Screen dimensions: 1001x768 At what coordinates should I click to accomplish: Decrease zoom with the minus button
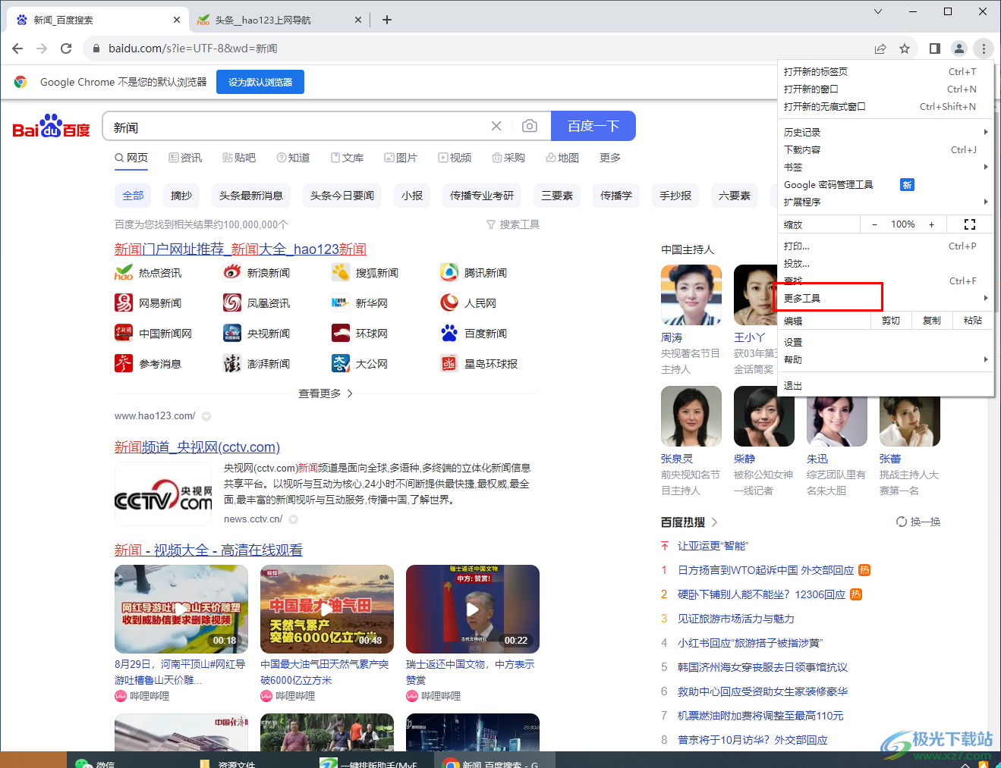[x=874, y=224]
